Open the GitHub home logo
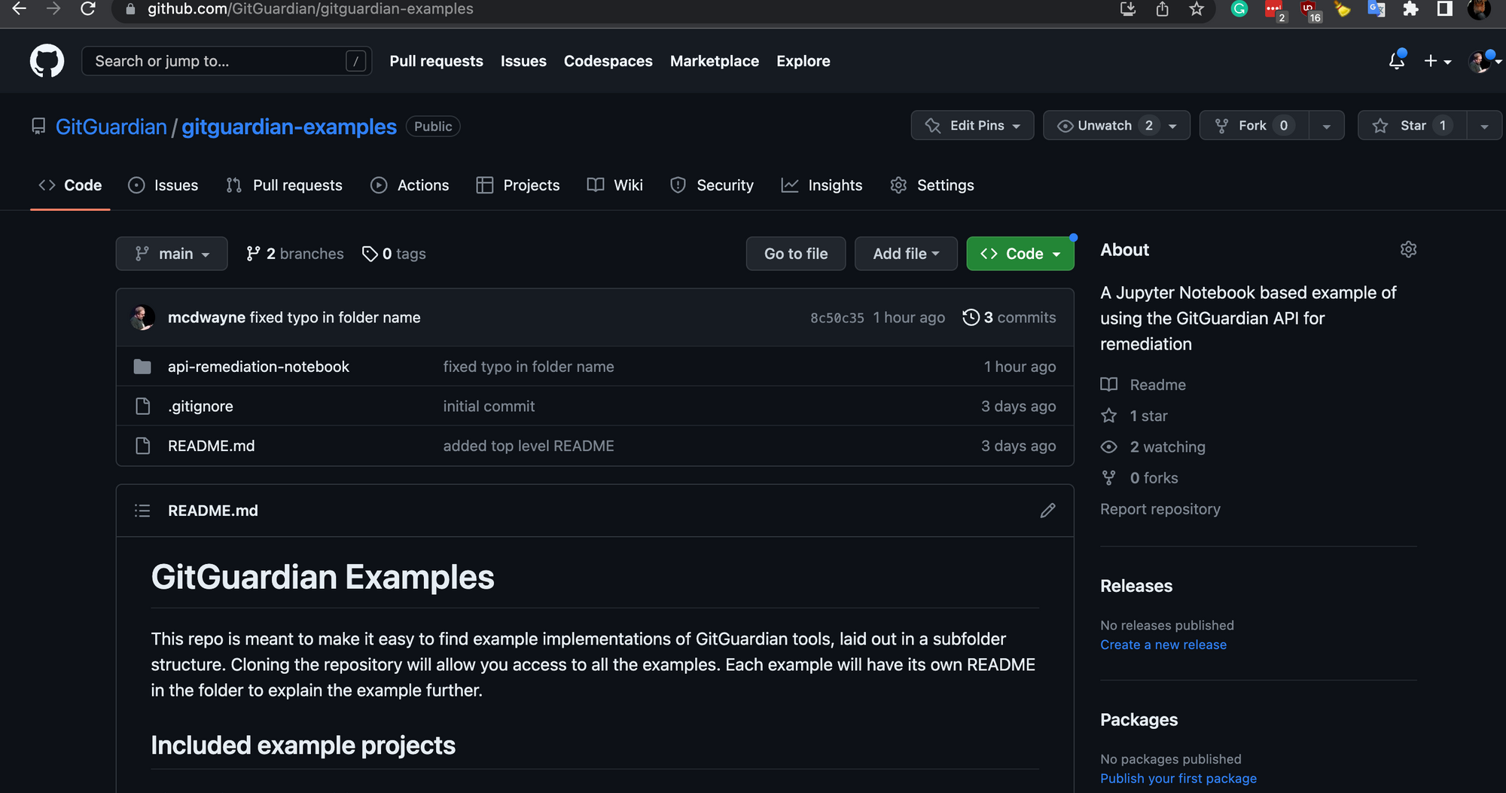Viewport: 1506px width, 793px height. [x=47, y=61]
